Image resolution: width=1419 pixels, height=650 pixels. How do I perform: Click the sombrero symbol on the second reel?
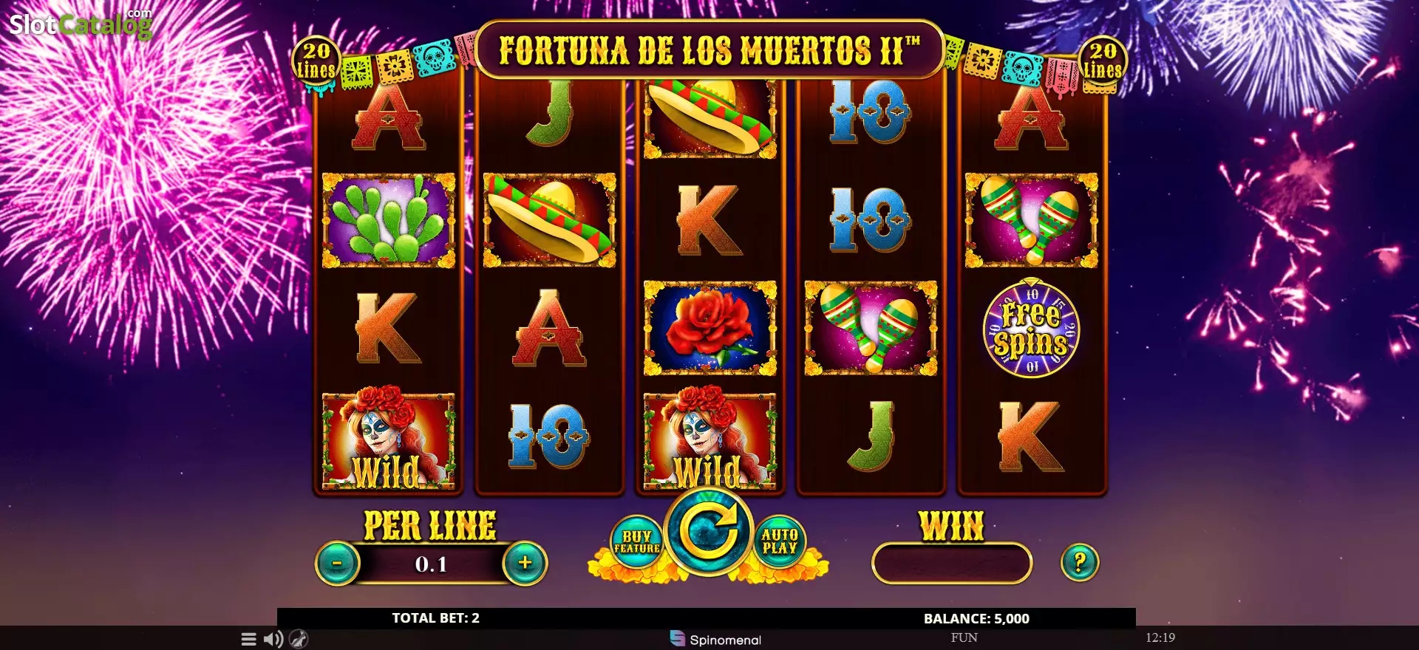coord(549,220)
